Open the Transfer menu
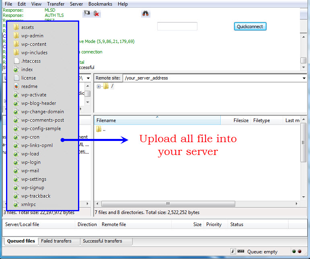Image resolution: width=310 pixels, height=259 pixels. 55,4
